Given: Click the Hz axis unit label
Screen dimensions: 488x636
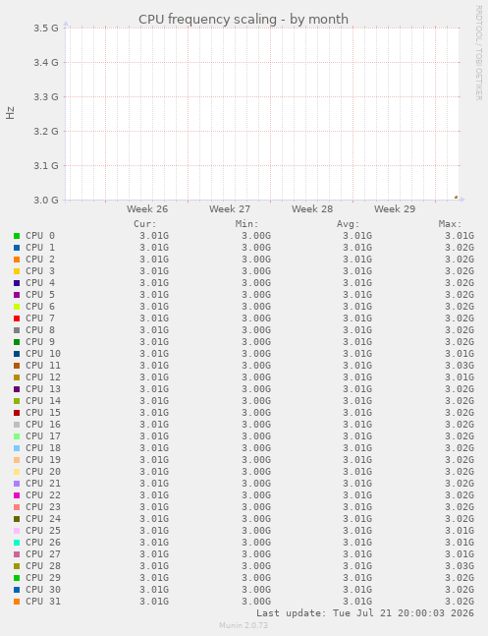Looking at the screenshot, I should tap(10, 113).
